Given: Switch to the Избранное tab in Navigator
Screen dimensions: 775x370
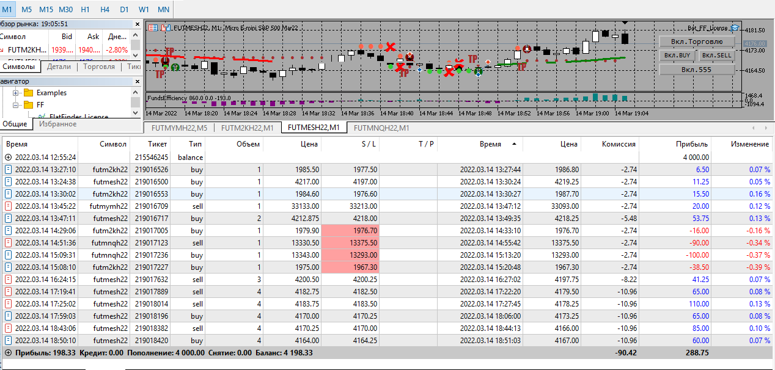Looking at the screenshot, I should click(x=57, y=124).
